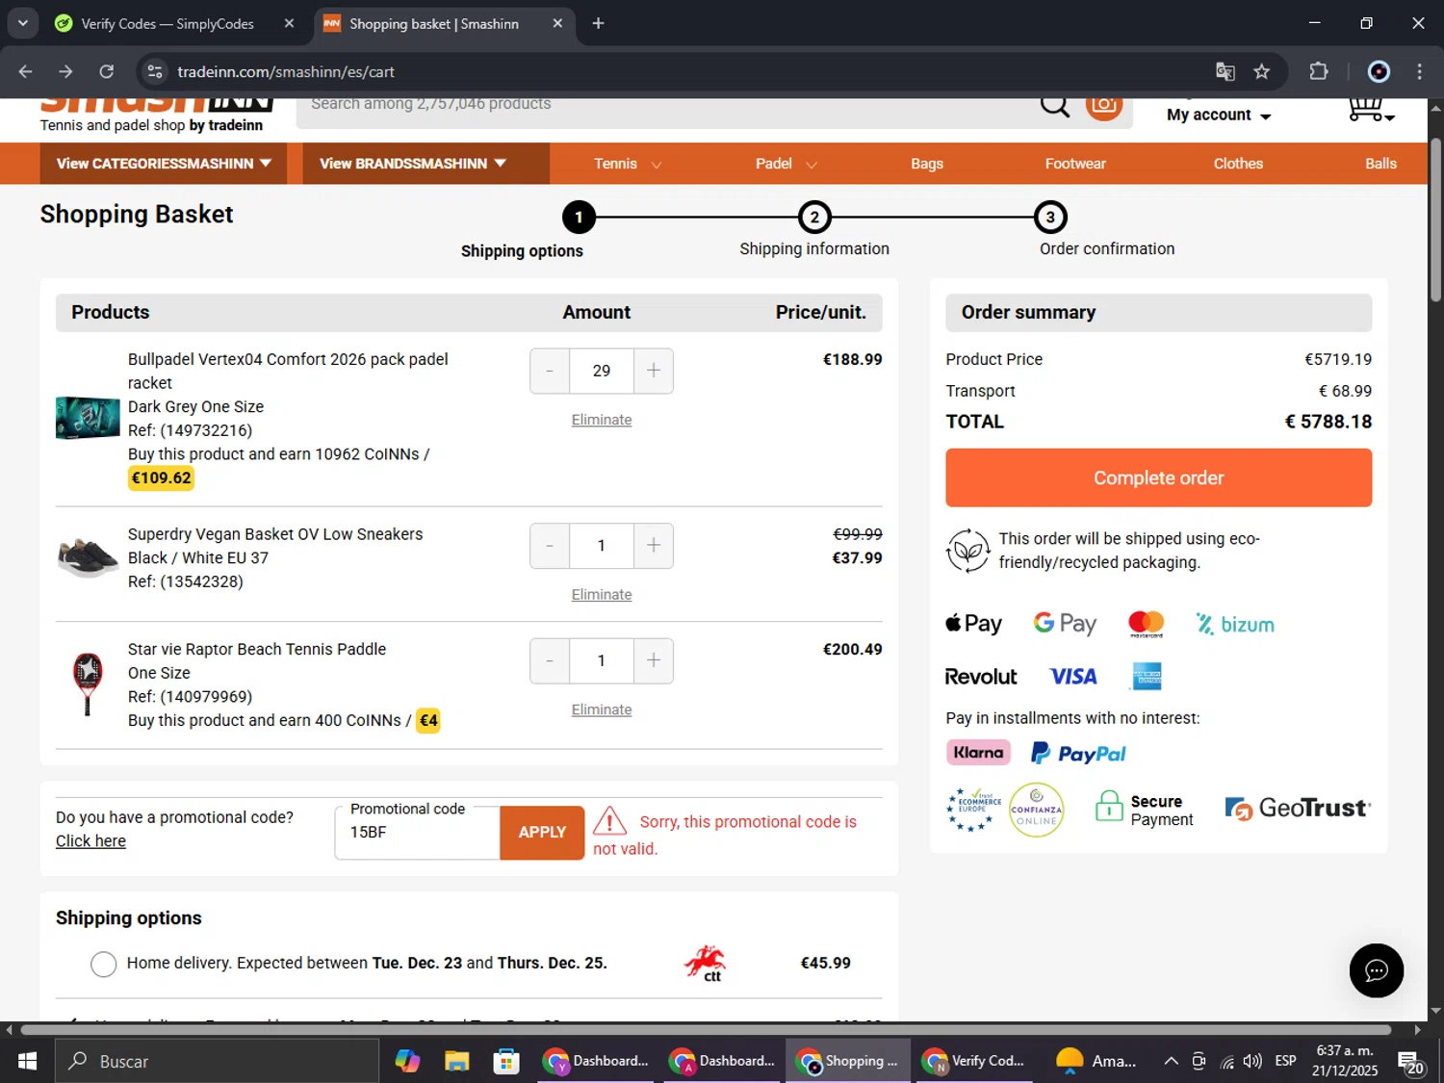Screen dimensions: 1444x1083
Task: Open Superdry sneakers thumbnail
Action: pyautogui.click(x=88, y=557)
